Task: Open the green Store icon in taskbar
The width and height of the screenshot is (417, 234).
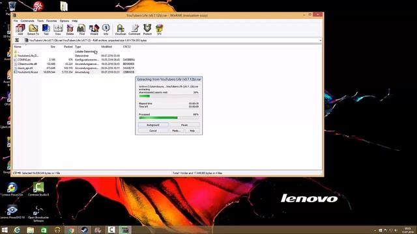Action: (x=44, y=230)
